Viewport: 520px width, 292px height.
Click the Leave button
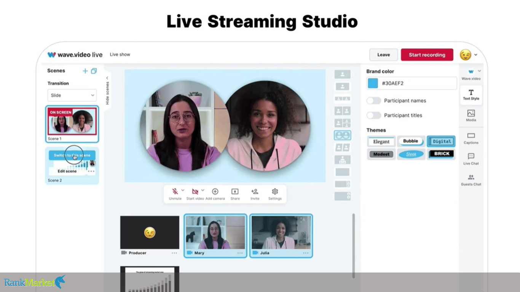[x=384, y=55]
